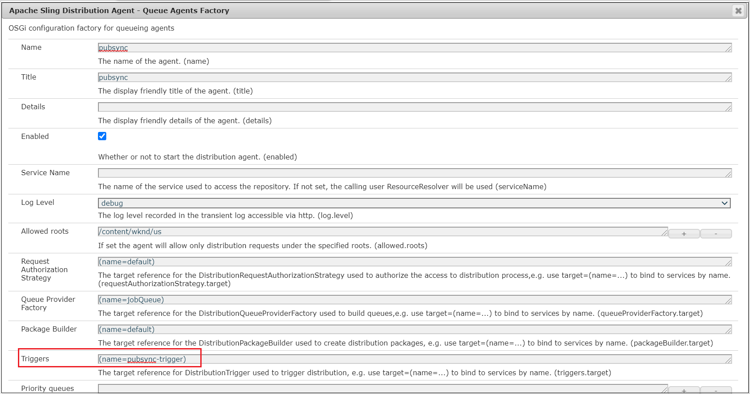This screenshot has height=394, width=750.
Task: Edit the Triggers target field
Action: [415, 359]
